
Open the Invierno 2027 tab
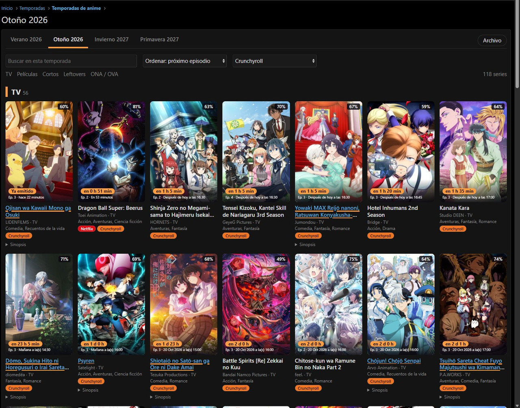(x=111, y=39)
